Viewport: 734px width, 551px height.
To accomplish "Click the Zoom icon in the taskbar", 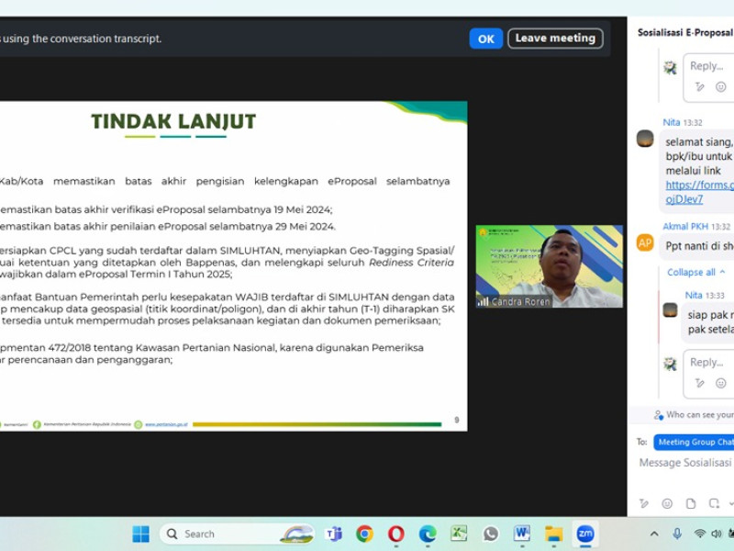I will 584,534.
